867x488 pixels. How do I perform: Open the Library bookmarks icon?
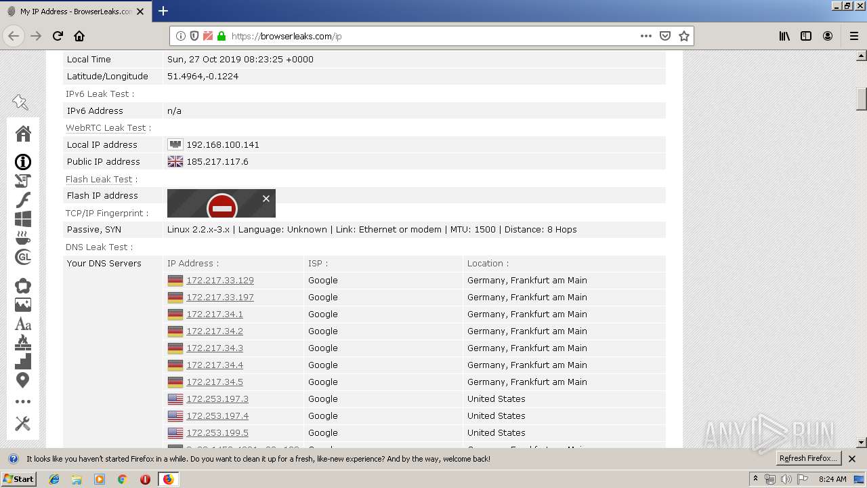point(784,36)
